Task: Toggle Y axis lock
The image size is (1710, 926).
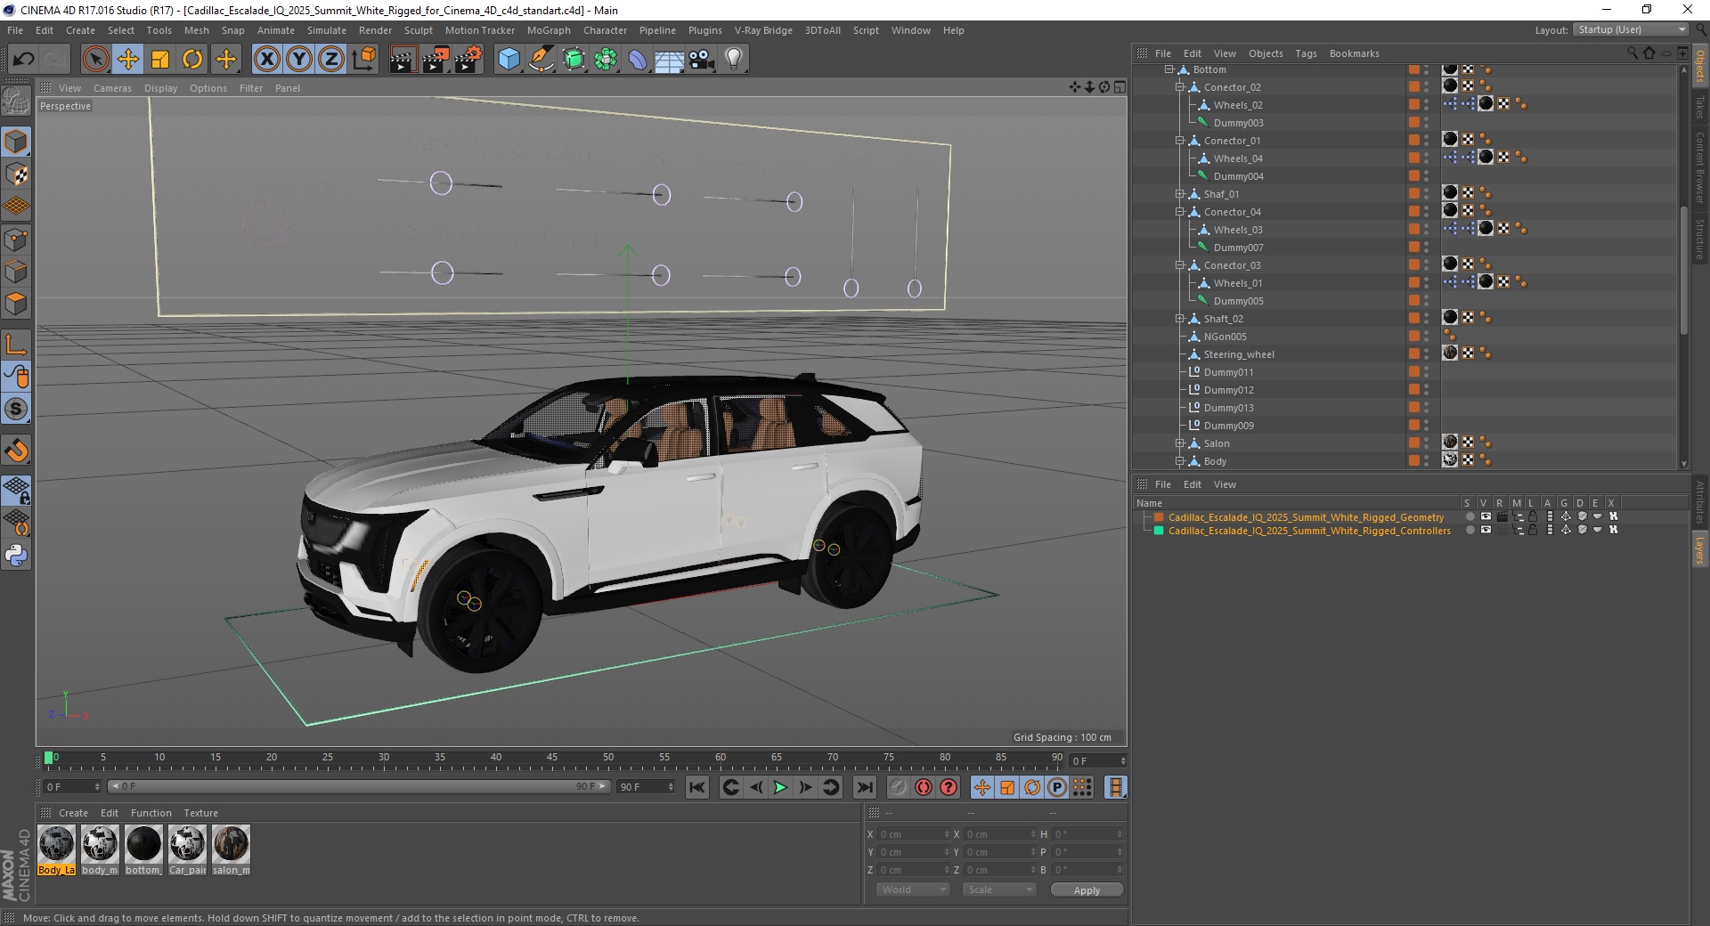Action: tap(299, 60)
